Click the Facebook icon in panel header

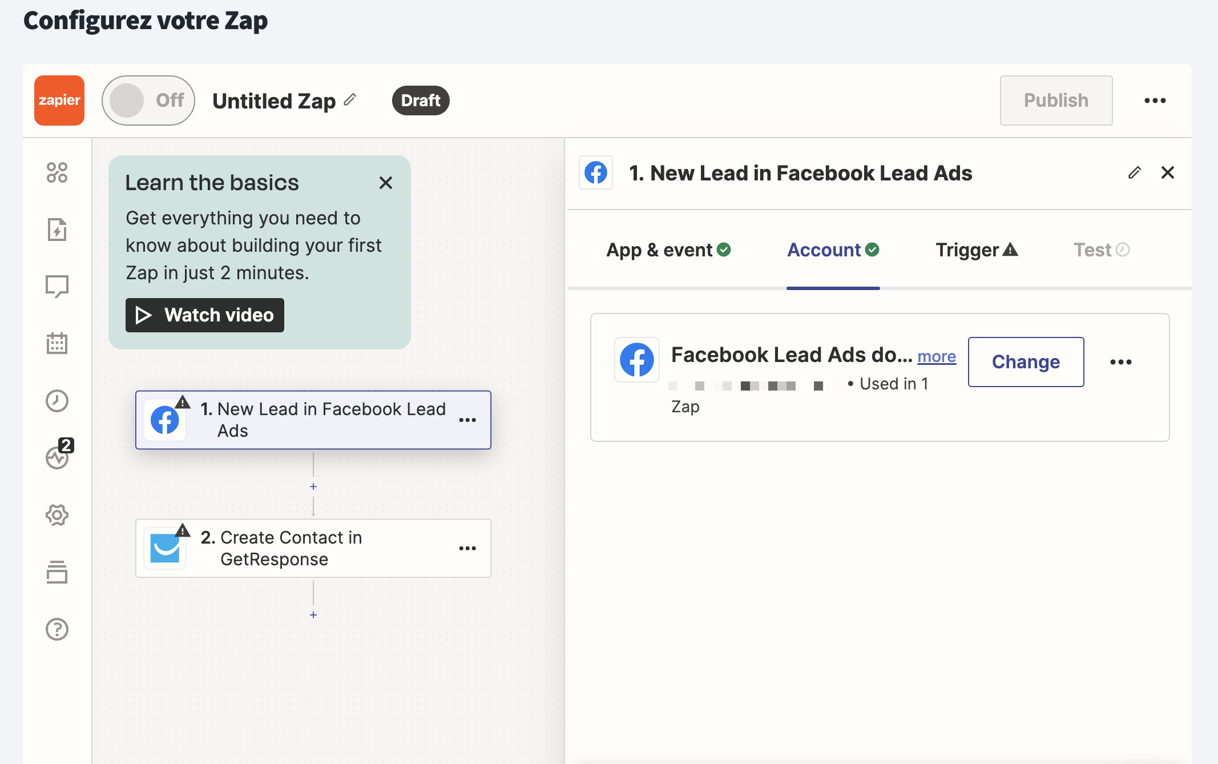596,172
